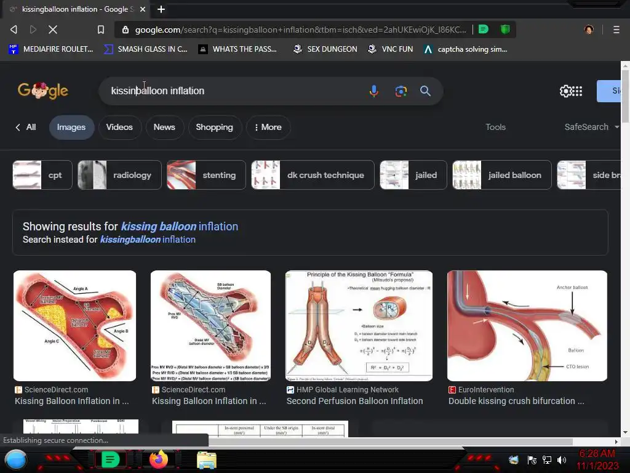Open WHATS THE PASS... bookmark

[x=238, y=49]
